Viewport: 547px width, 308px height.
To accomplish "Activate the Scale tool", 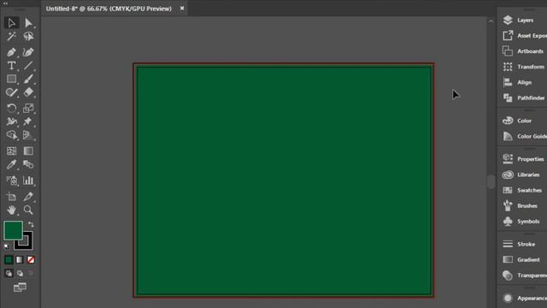I will click(28, 109).
